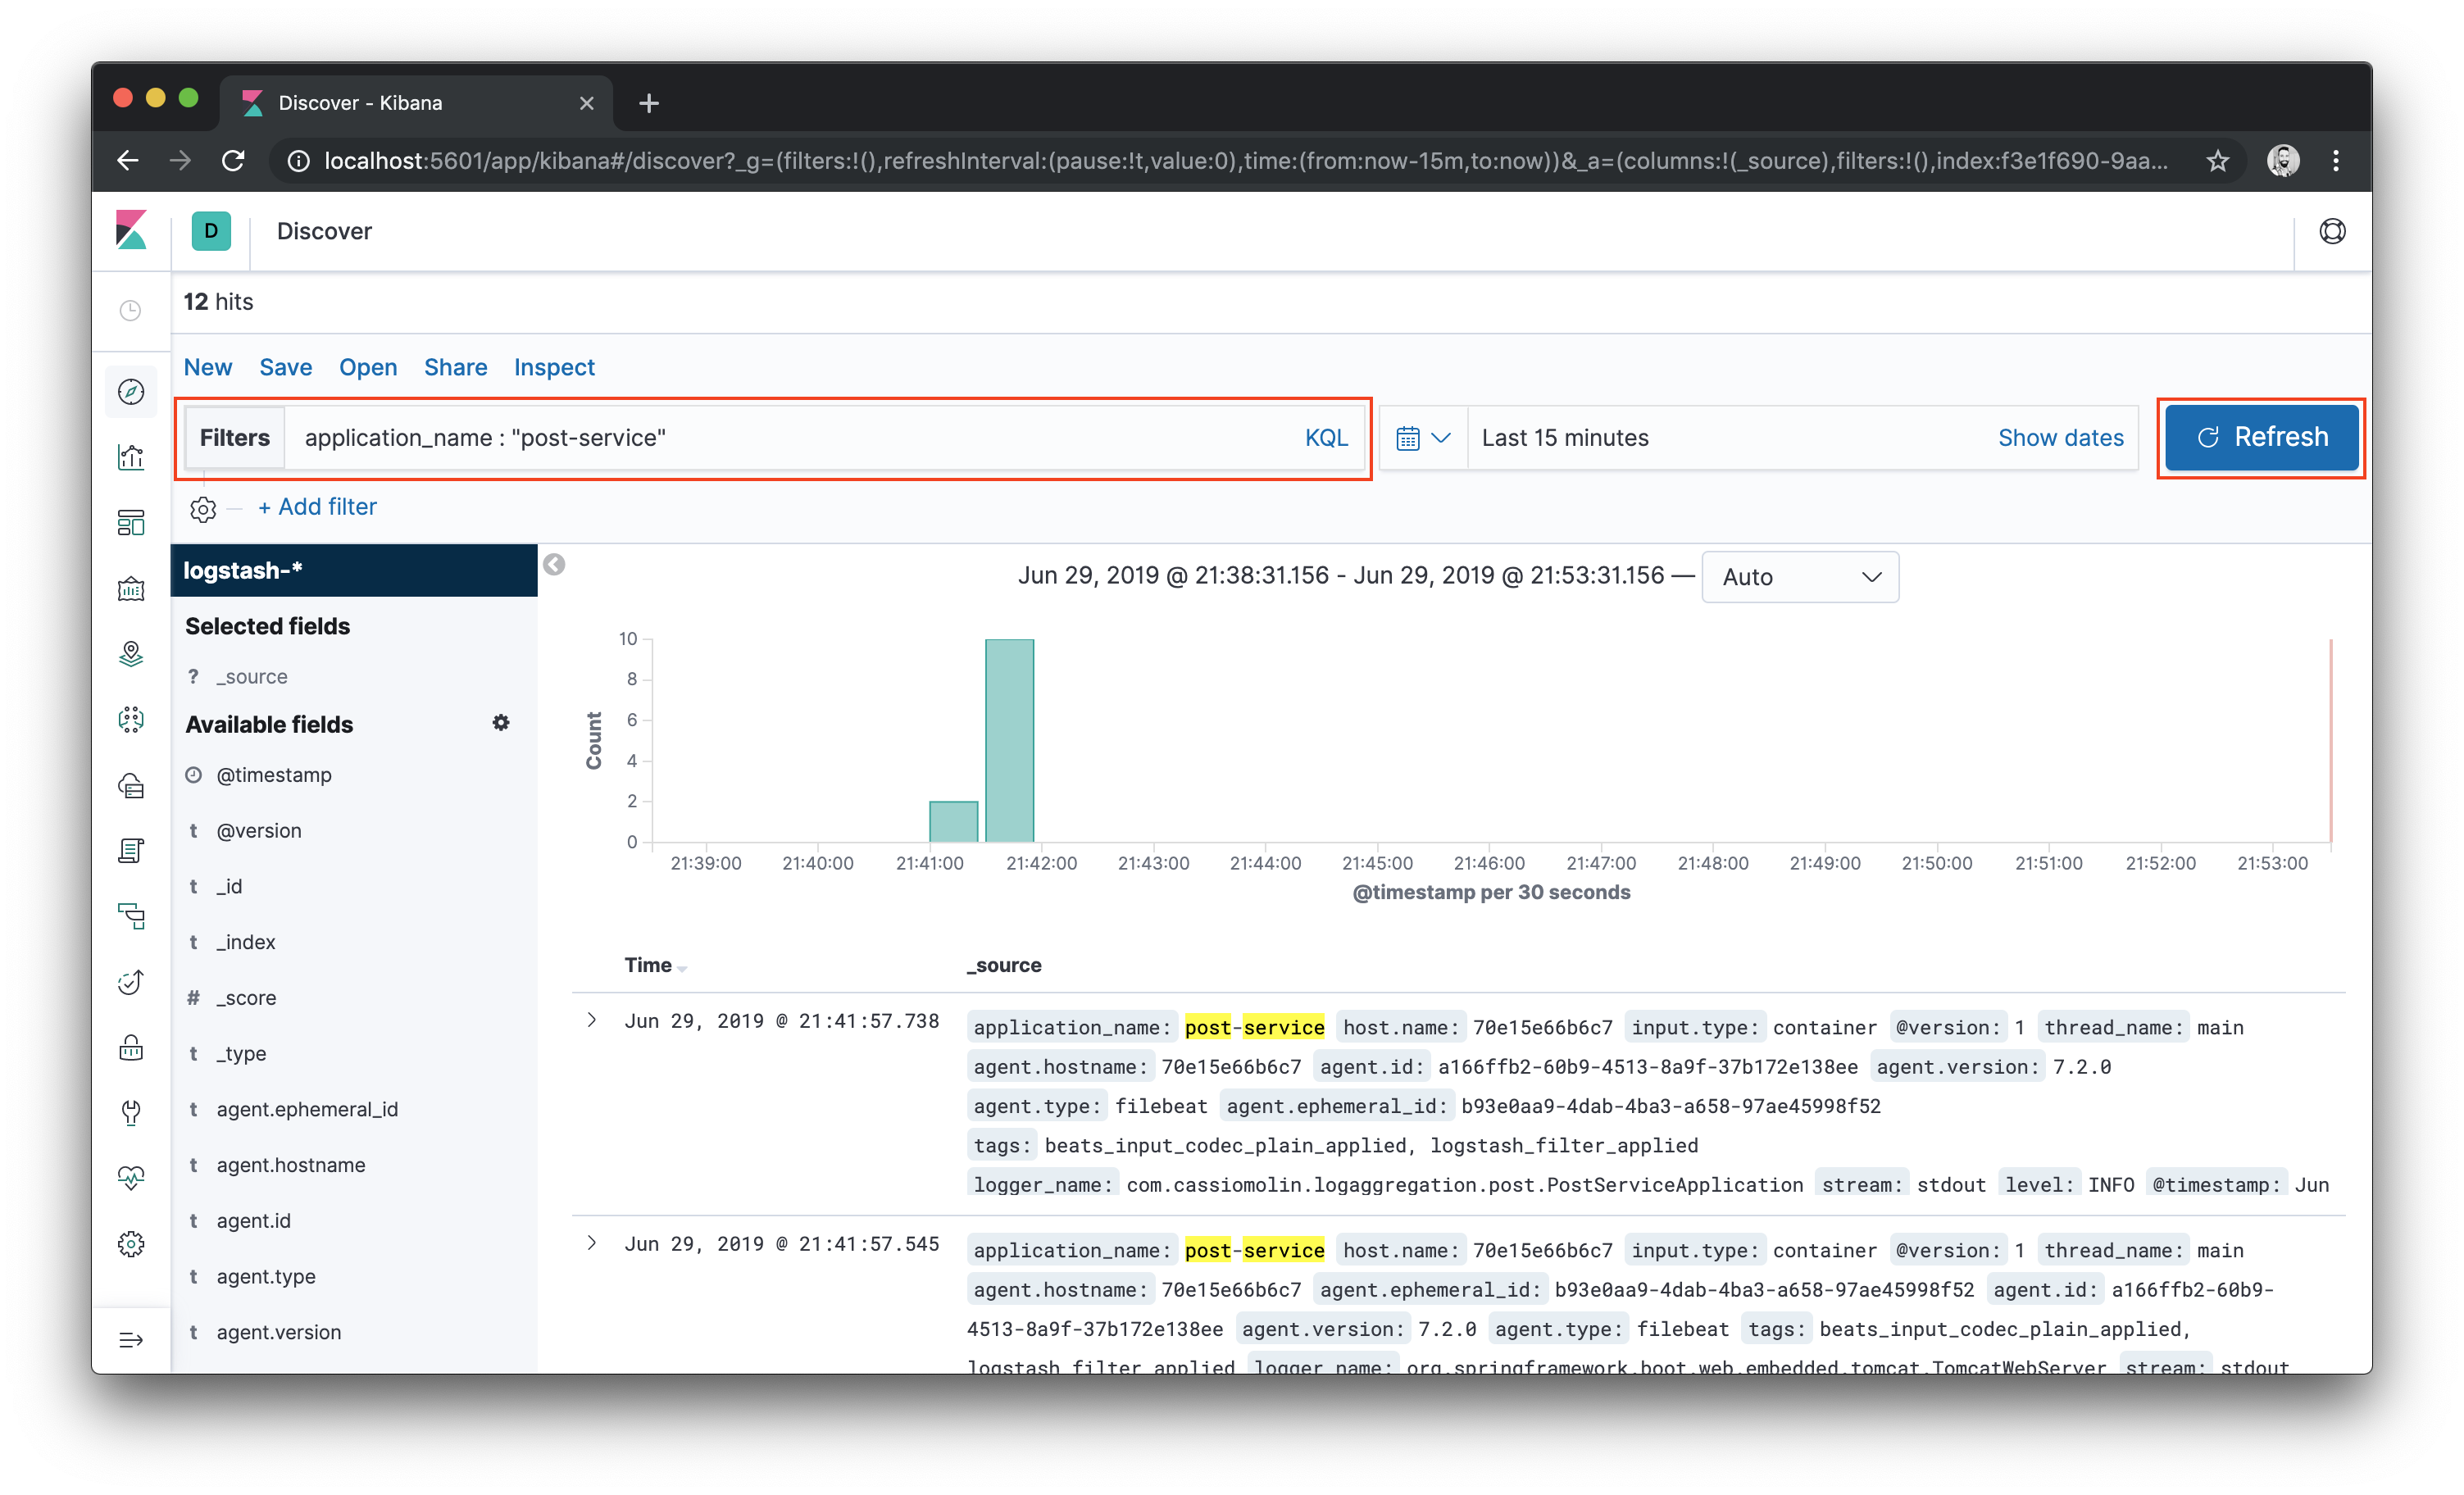This screenshot has height=1495, width=2464.
Task: Click Show dates link
Action: [x=2060, y=438]
